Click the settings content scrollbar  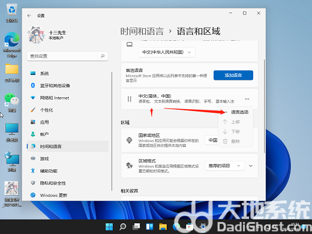(265, 106)
